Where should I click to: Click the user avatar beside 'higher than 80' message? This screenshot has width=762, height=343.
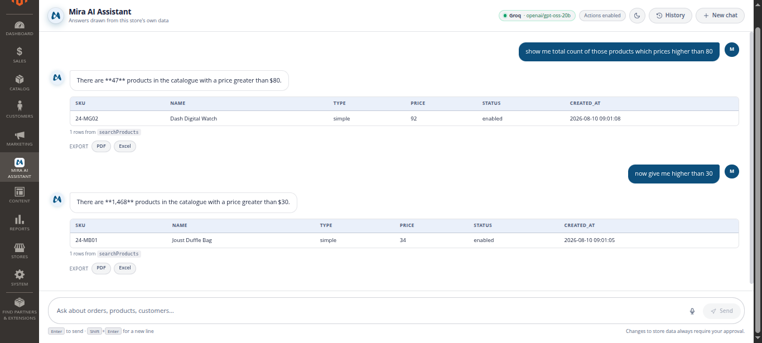pyautogui.click(x=732, y=50)
